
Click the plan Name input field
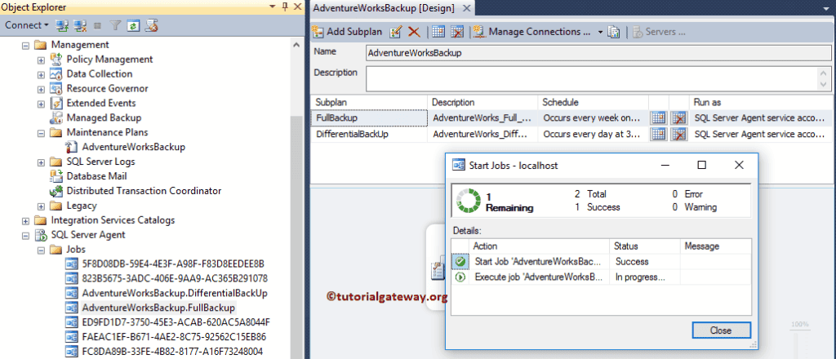[598, 53]
